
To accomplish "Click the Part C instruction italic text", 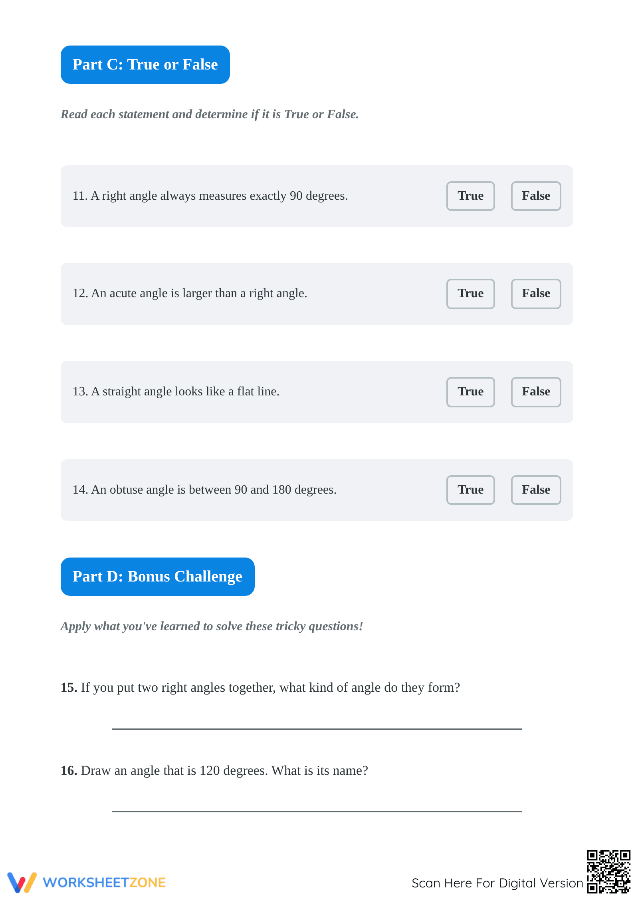I will pyautogui.click(x=210, y=114).
